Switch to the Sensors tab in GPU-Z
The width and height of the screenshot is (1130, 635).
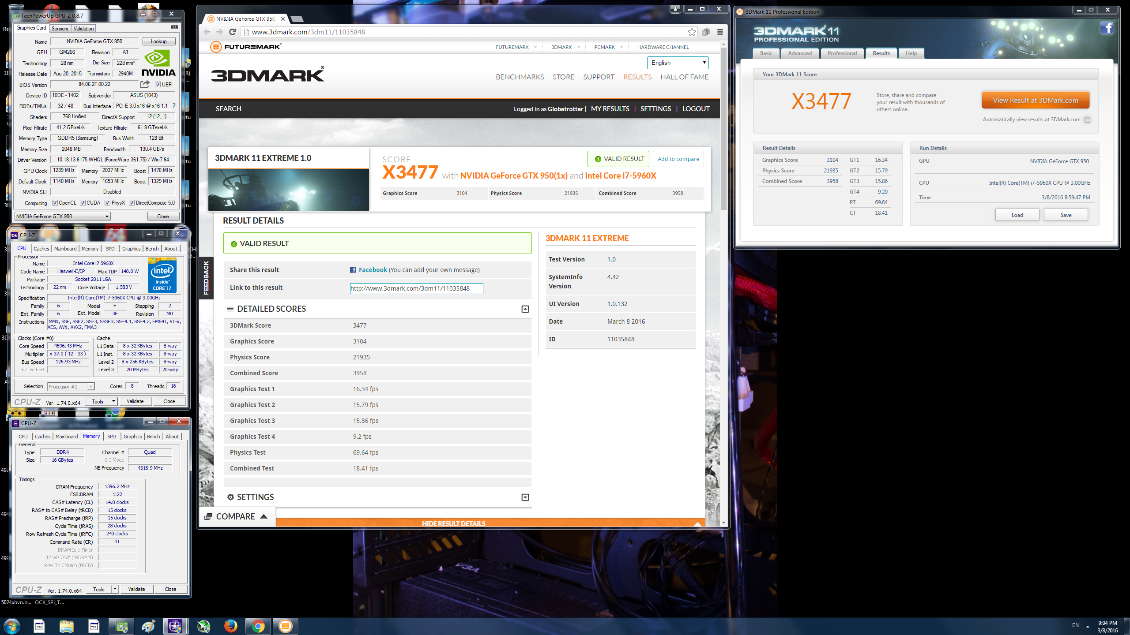[x=60, y=29]
